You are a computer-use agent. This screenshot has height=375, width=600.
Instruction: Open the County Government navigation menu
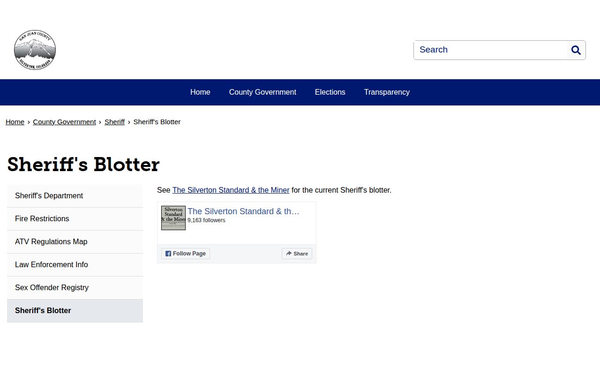pyautogui.click(x=262, y=92)
